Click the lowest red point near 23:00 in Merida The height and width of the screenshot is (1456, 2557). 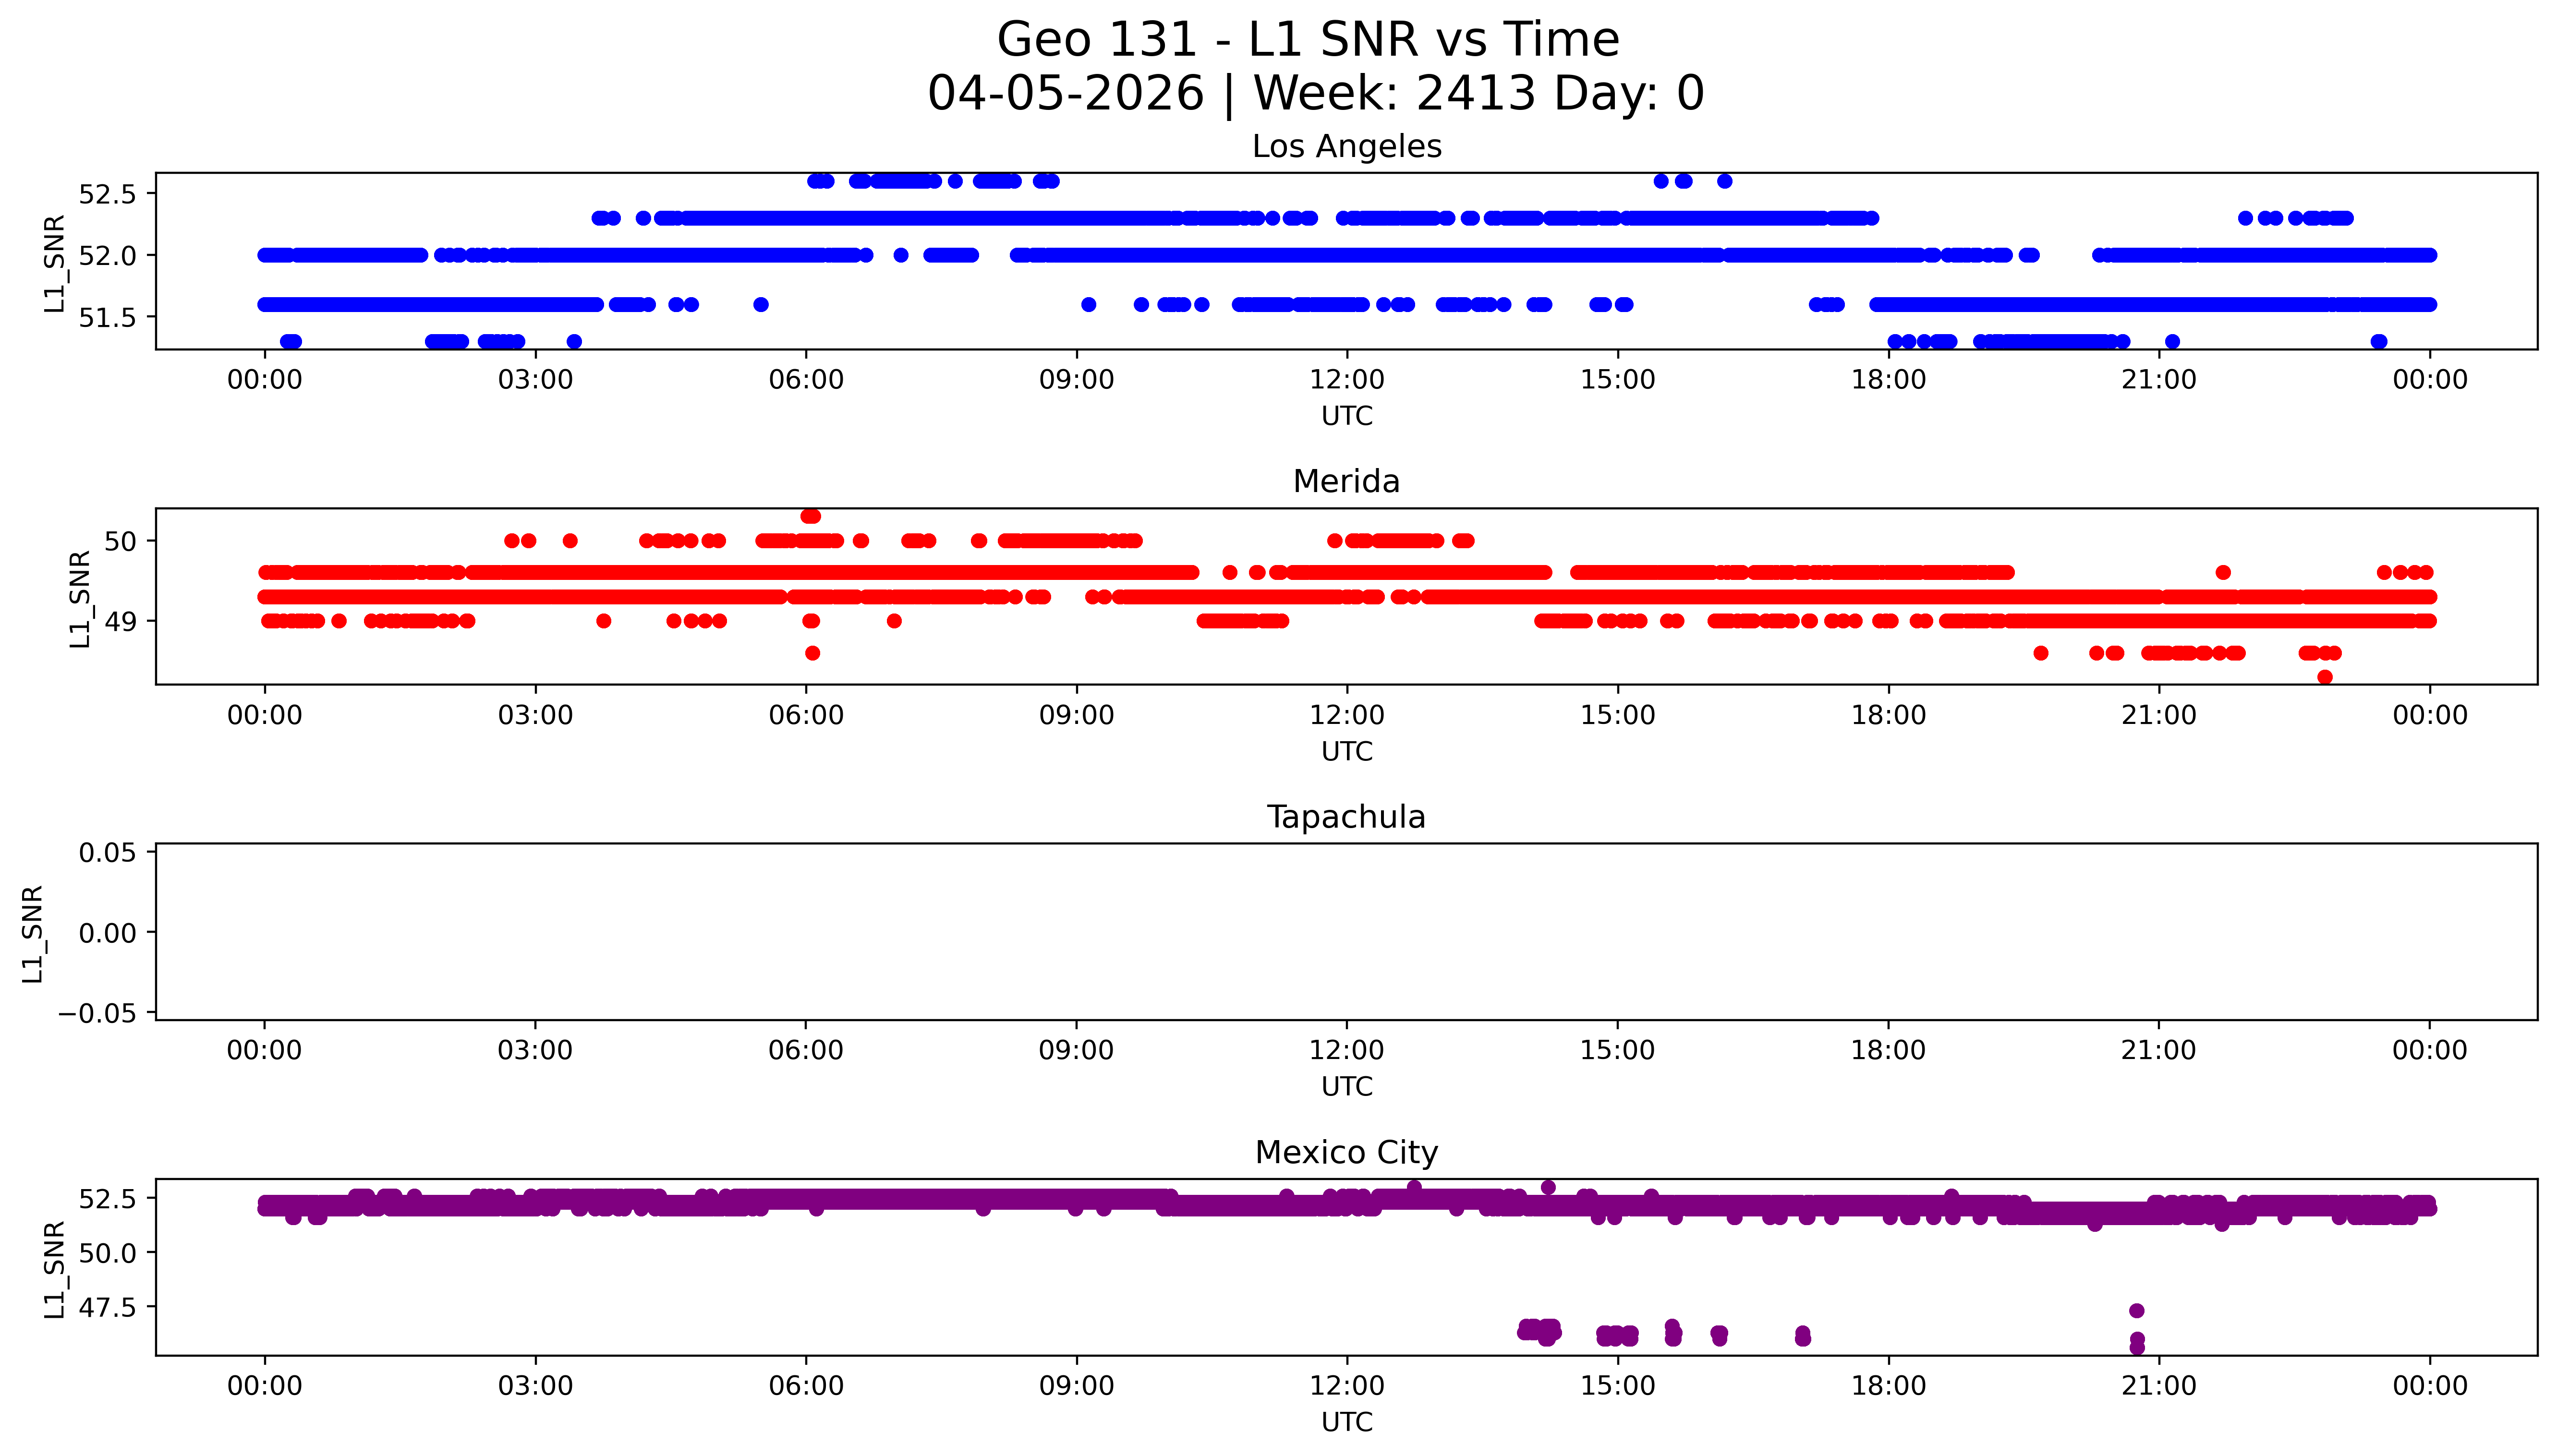tap(2325, 677)
